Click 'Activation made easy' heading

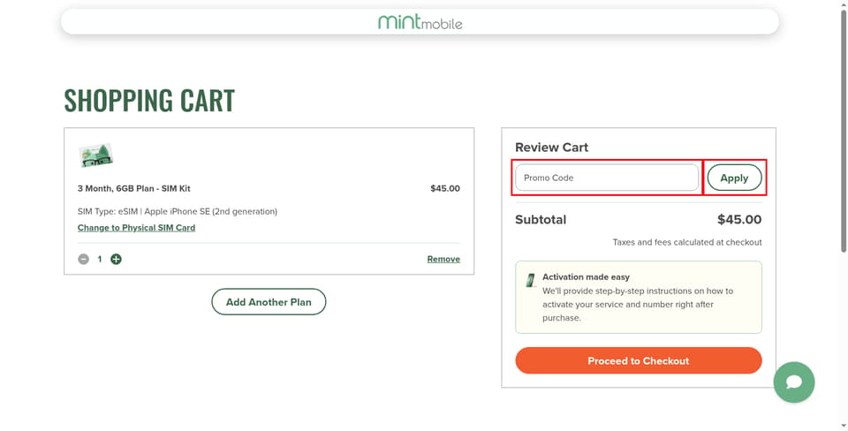point(586,276)
